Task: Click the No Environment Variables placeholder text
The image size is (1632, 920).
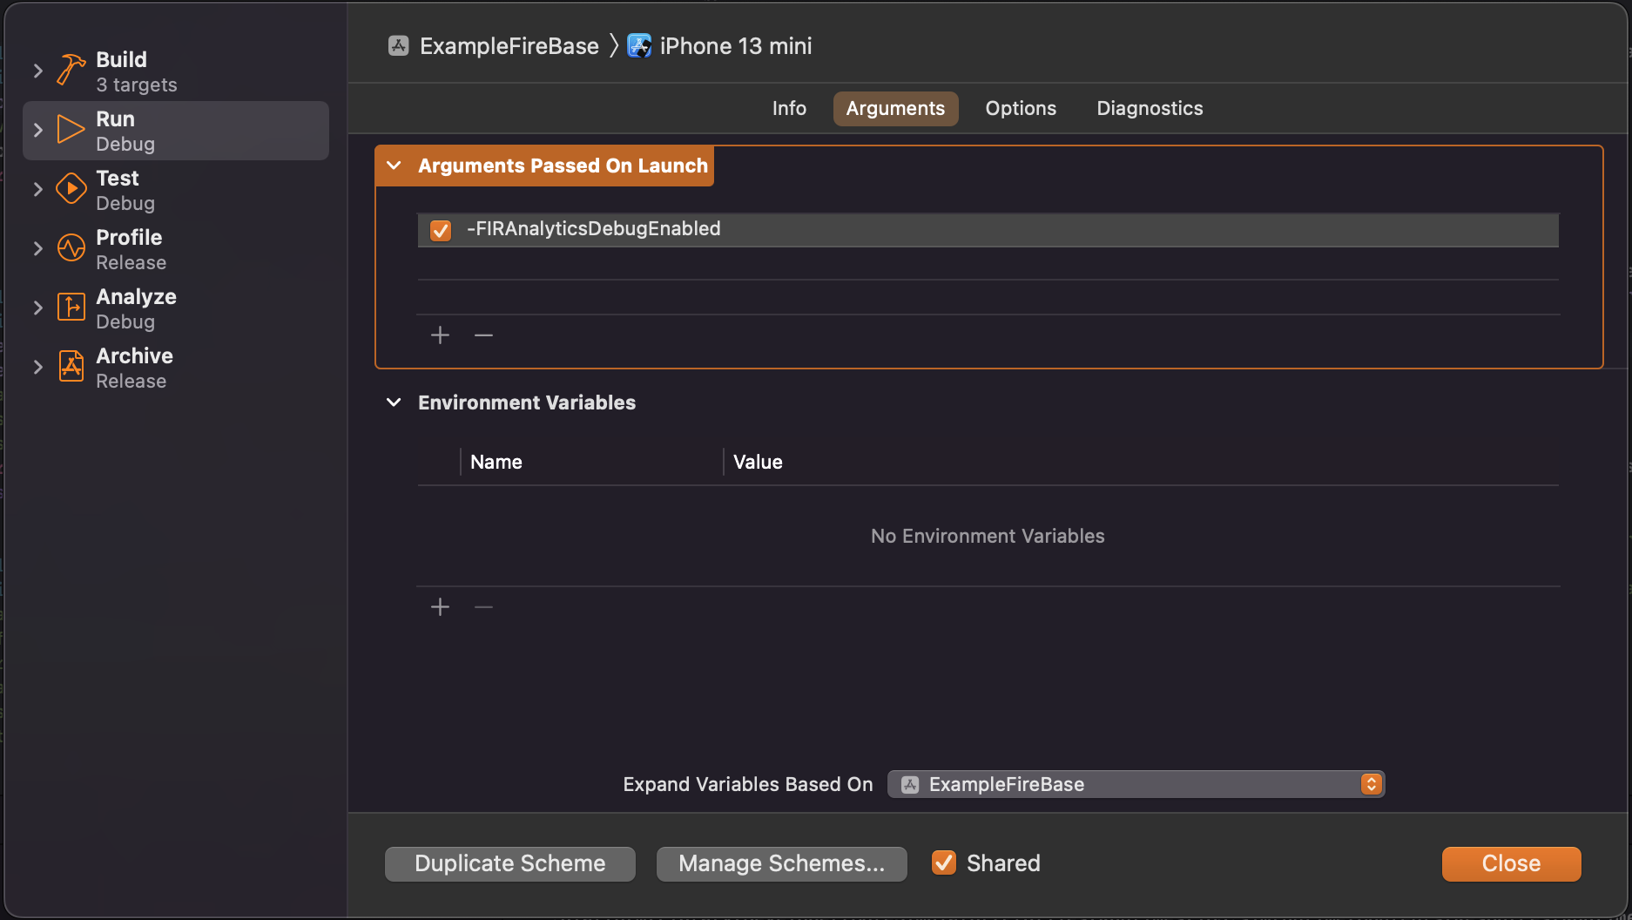Action: (988, 536)
